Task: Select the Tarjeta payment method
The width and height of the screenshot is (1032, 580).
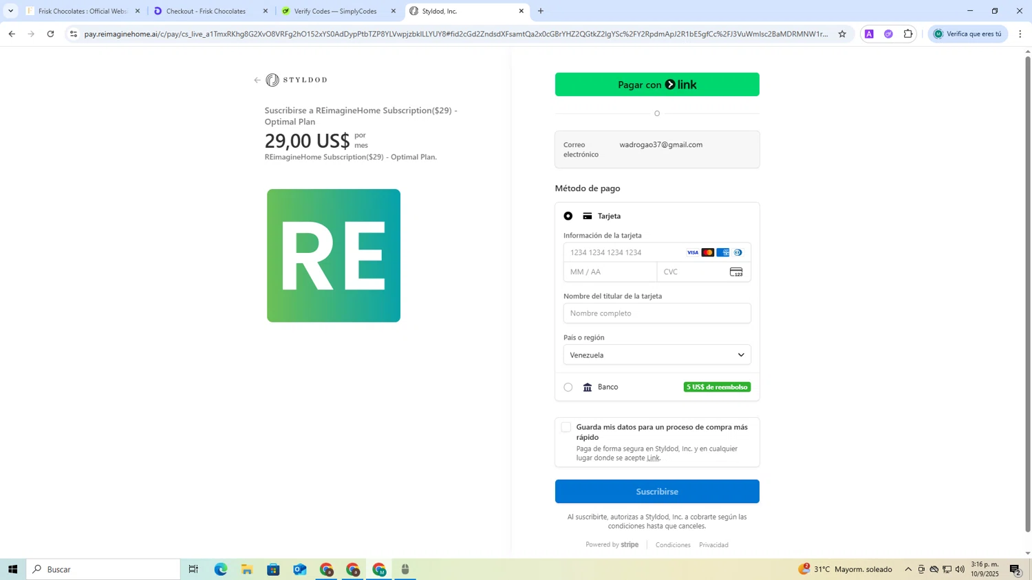Action: 568,216
